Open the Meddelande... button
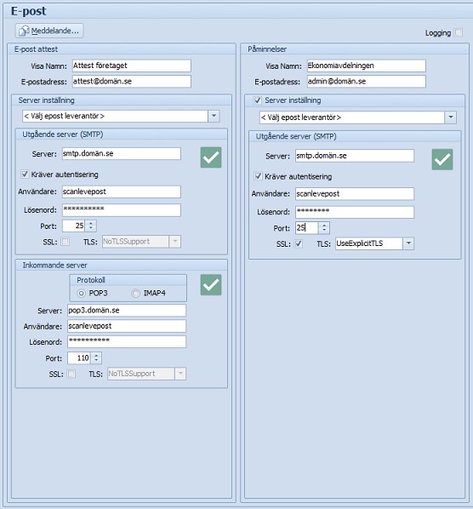The width and height of the screenshot is (473, 509). [49, 31]
